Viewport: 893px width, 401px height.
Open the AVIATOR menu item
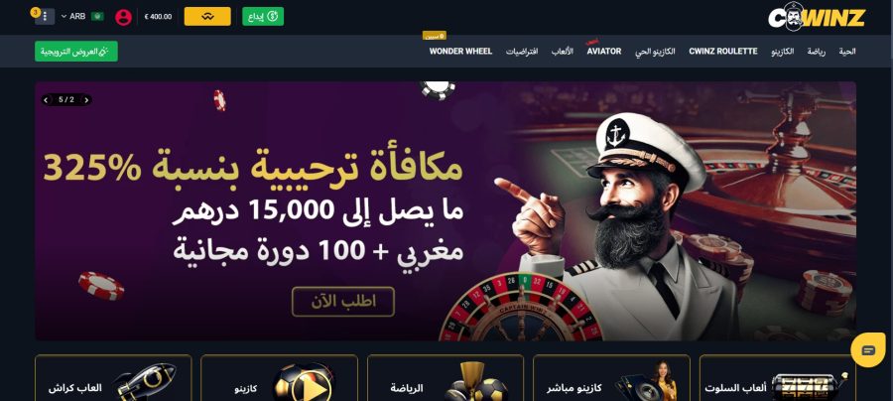click(604, 52)
